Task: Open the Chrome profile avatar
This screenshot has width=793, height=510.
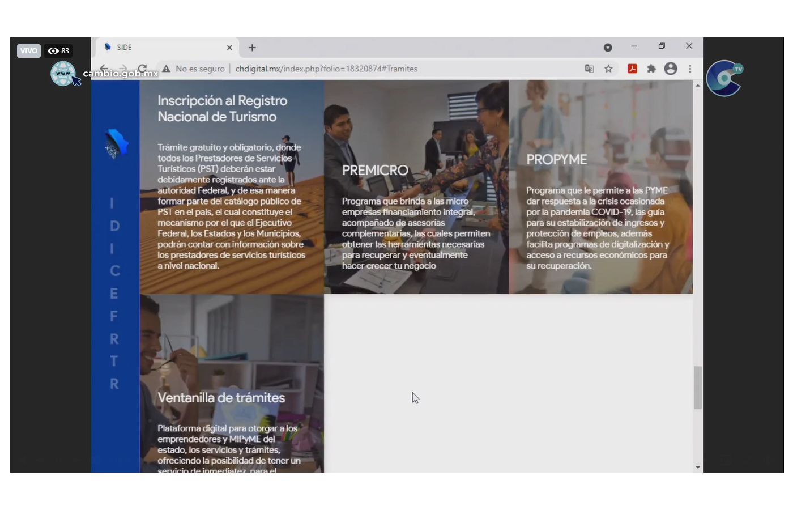Action: (x=671, y=69)
